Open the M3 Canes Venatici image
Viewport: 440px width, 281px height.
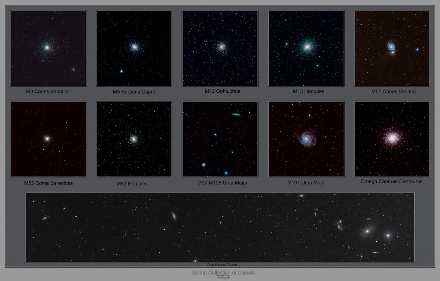point(48,48)
